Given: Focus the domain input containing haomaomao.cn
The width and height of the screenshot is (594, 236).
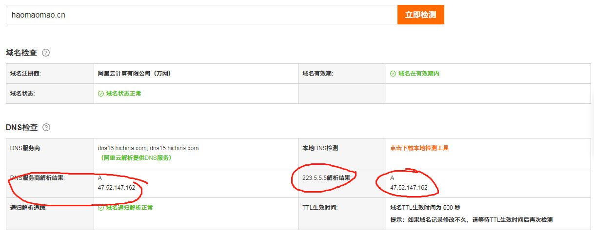Looking at the screenshot, I should pos(202,15).
